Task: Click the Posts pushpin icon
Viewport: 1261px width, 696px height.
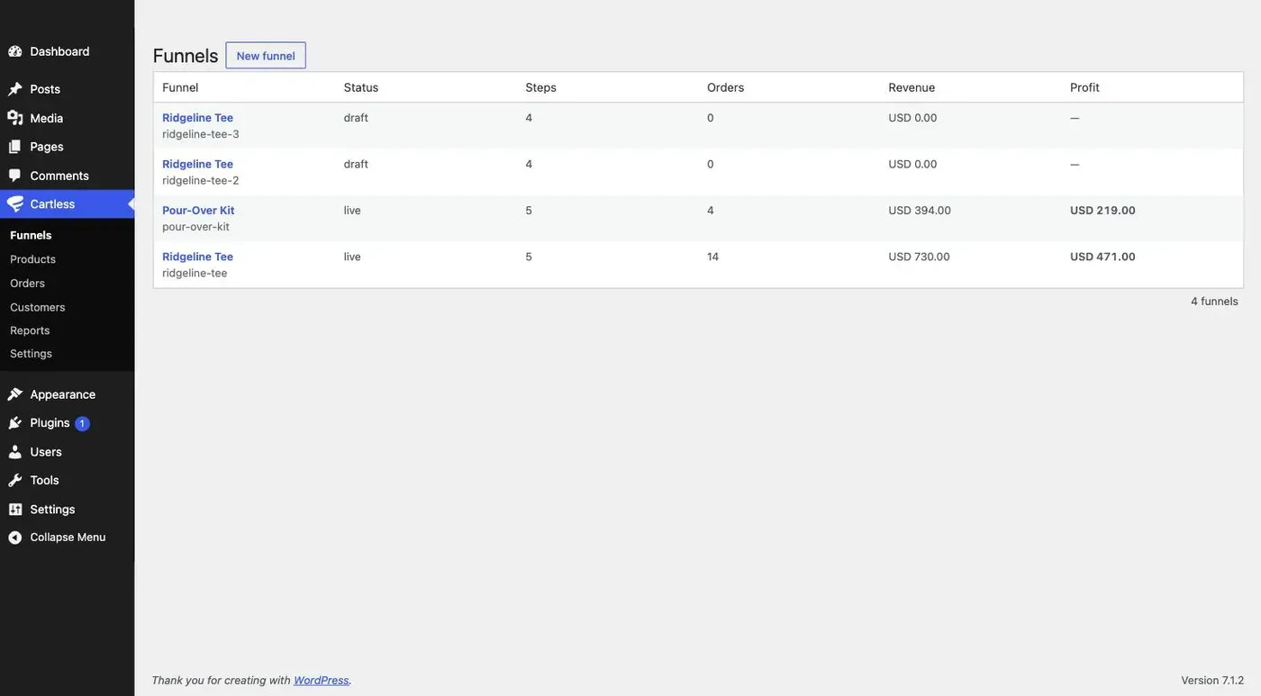Action: pos(15,89)
